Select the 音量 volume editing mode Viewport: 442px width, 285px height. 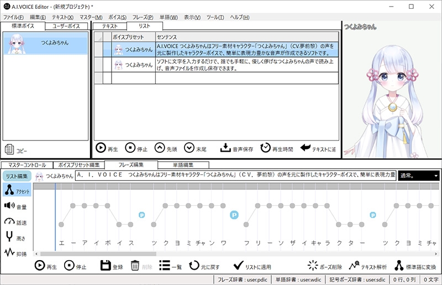[15, 206]
